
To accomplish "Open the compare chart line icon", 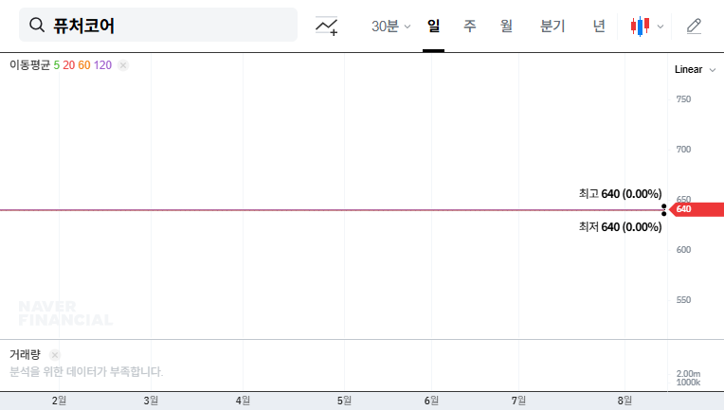I will (x=327, y=27).
